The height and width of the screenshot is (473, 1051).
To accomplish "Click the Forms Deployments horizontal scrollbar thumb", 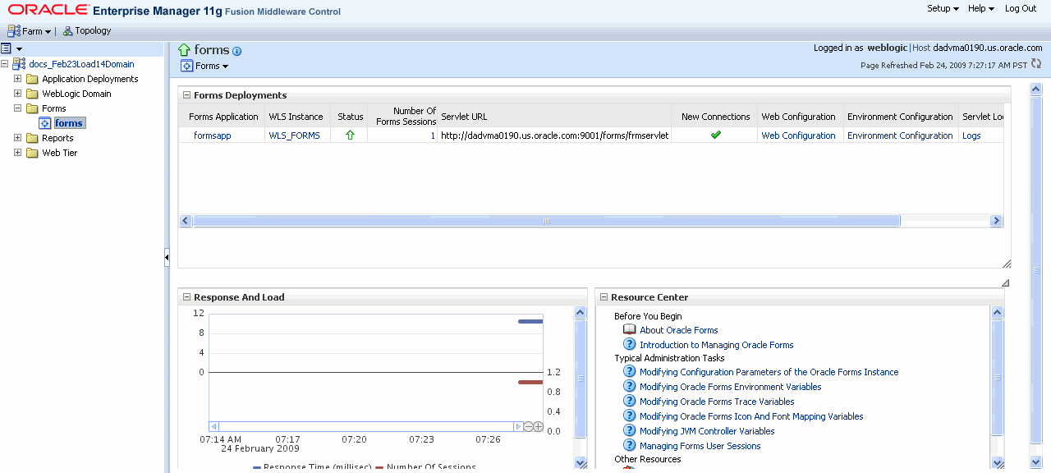I will click(x=546, y=221).
